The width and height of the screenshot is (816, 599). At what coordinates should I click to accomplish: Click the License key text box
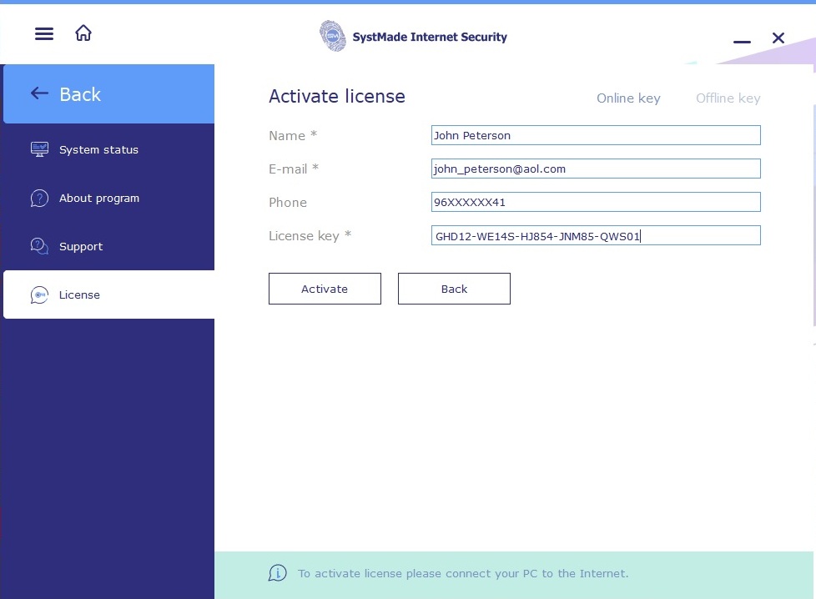596,236
